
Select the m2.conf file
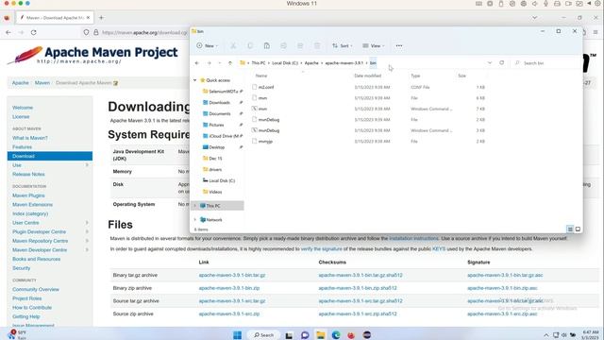tap(266, 87)
